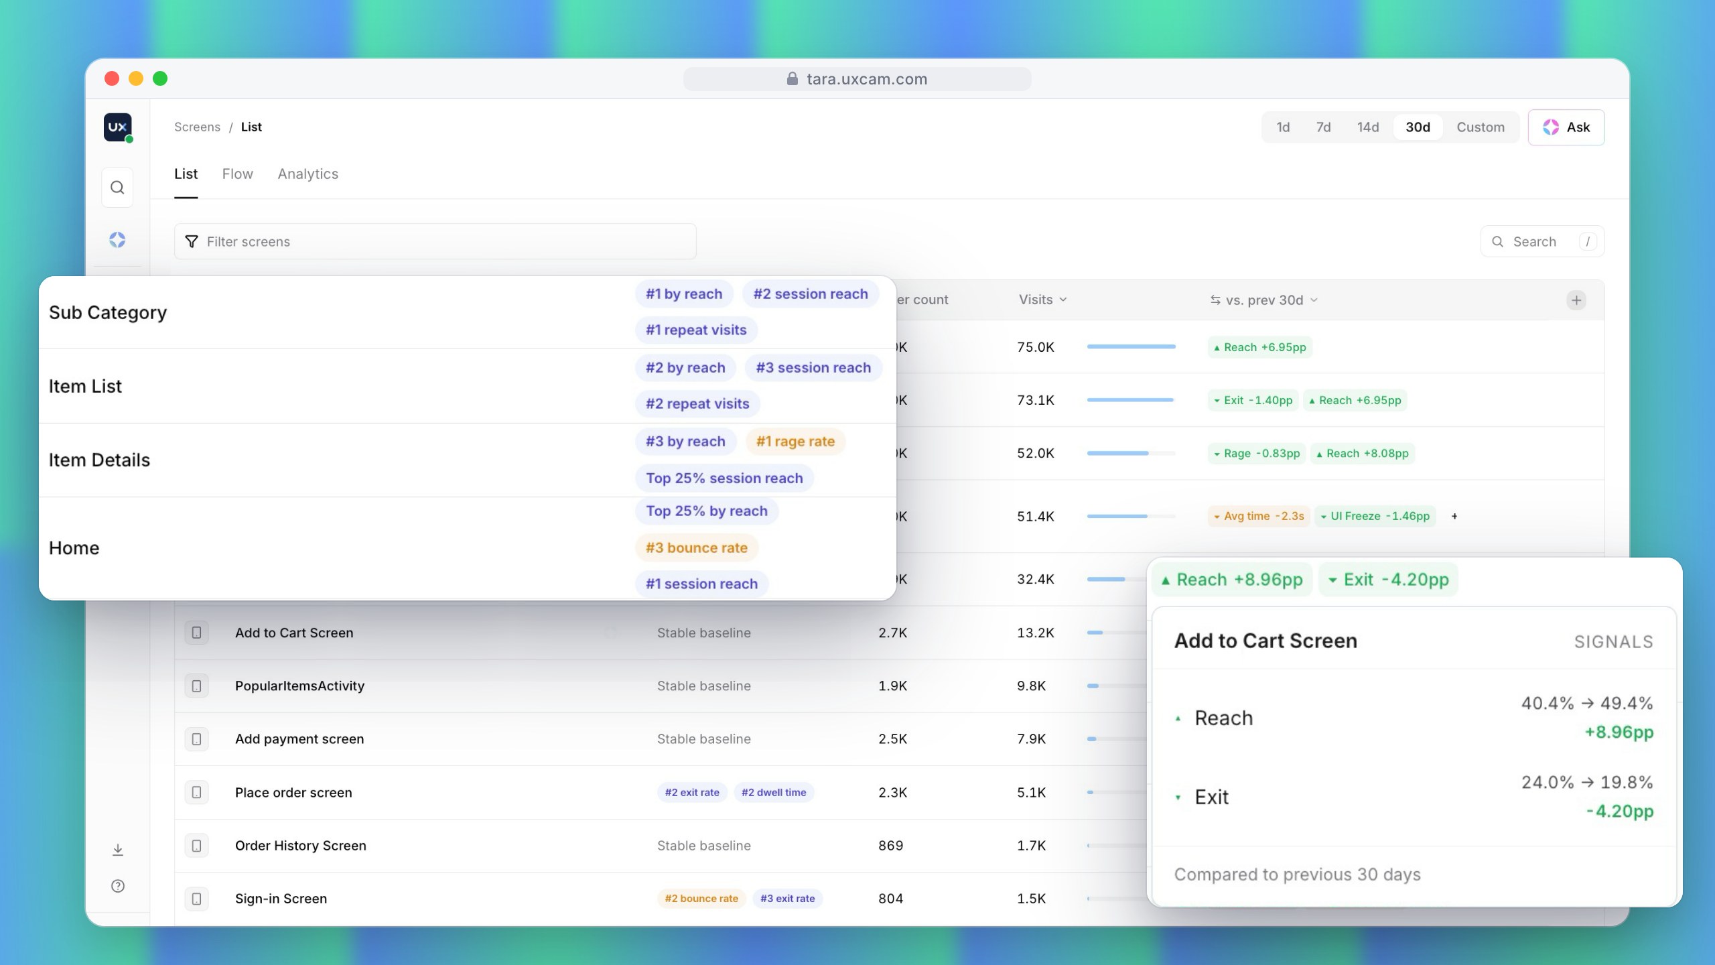Open the Visits column sort dropdown

(x=1043, y=300)
